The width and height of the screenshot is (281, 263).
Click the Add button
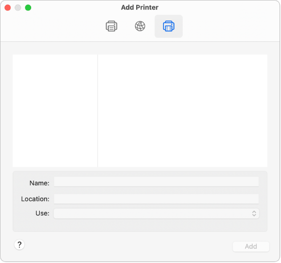coord(251,246)
